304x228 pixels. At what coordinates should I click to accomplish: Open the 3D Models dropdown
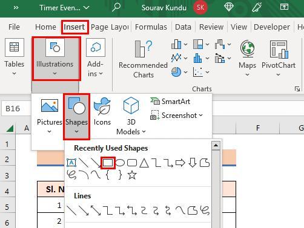point(131,116)
